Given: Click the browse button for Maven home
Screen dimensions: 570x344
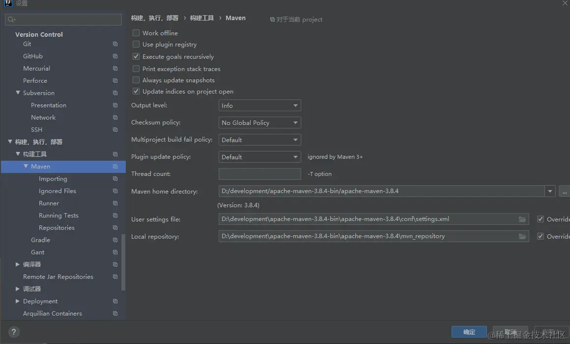Looking at the screenshot, I should [x=565, y=191].
